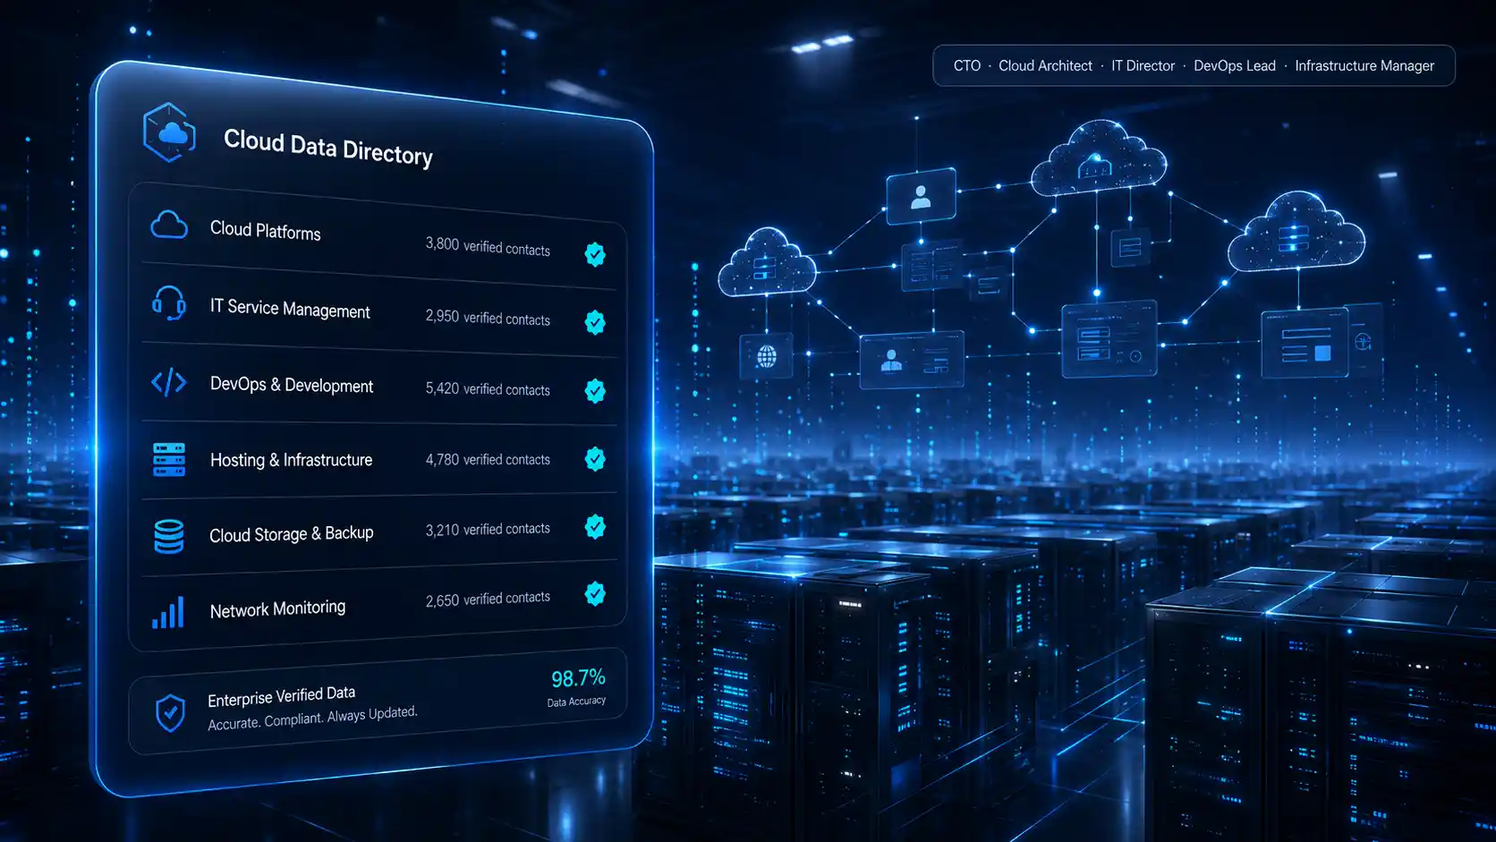Click the Accurate. Compliant. Always Updated. tagline
The height and width of the screenshot is (842, 1496).
pyautogui.click(x=312, y=718)
